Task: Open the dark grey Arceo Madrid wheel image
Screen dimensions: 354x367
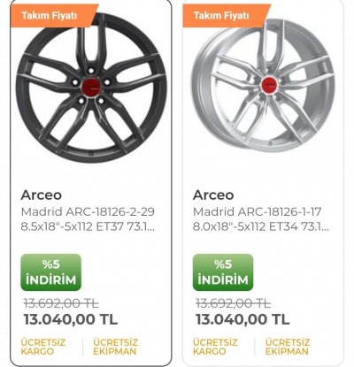Action: pos(91,88)
